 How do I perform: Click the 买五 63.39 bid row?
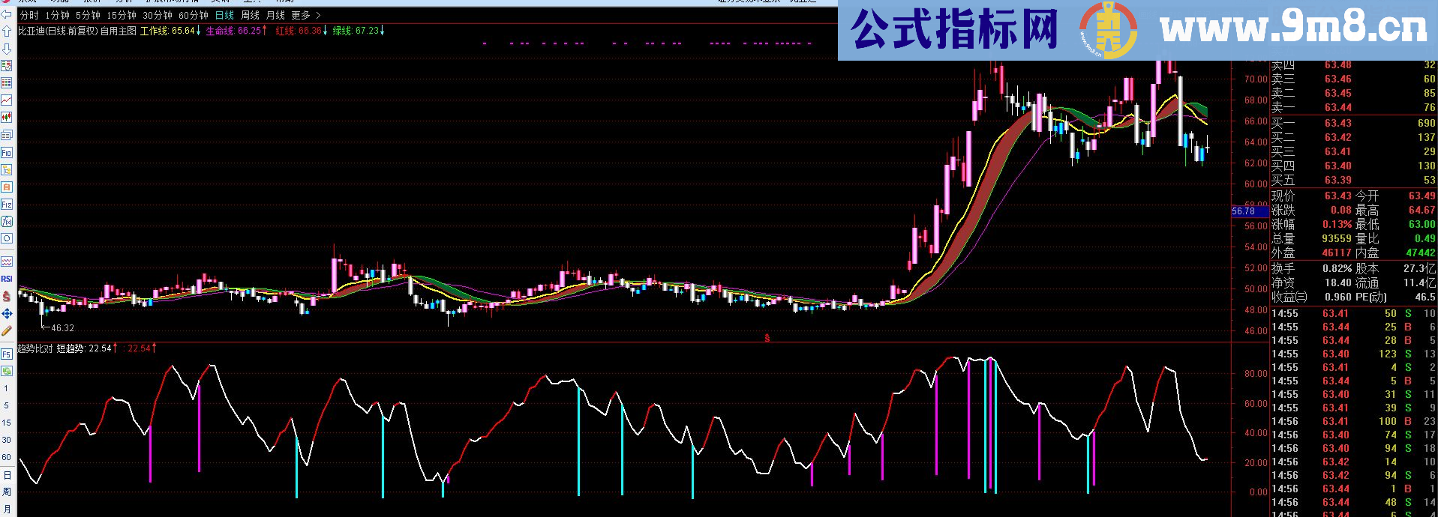(1353, 180)
